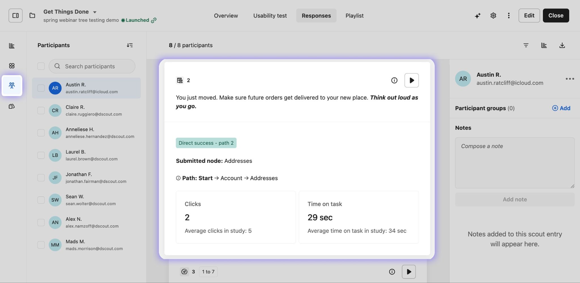This screenshot has height=283, width=580.
Task: Click the sort participants icon
Action: coord(130,45)
